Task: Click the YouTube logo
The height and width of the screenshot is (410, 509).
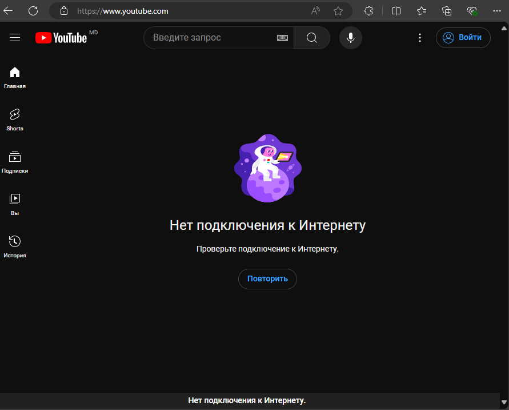Action: (x=61, y=38)
